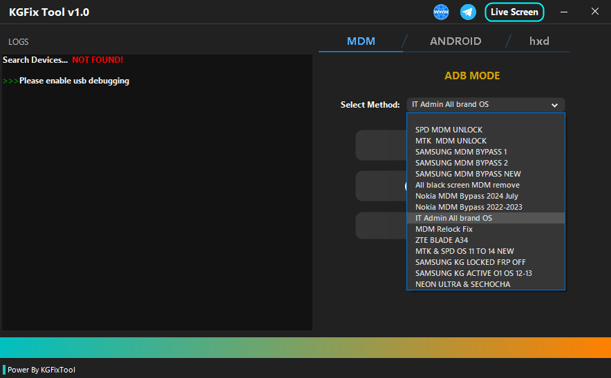
Task: Select MTK MDM UNLOCK from list
Action: pyautogui.click(x=451, y=141)
